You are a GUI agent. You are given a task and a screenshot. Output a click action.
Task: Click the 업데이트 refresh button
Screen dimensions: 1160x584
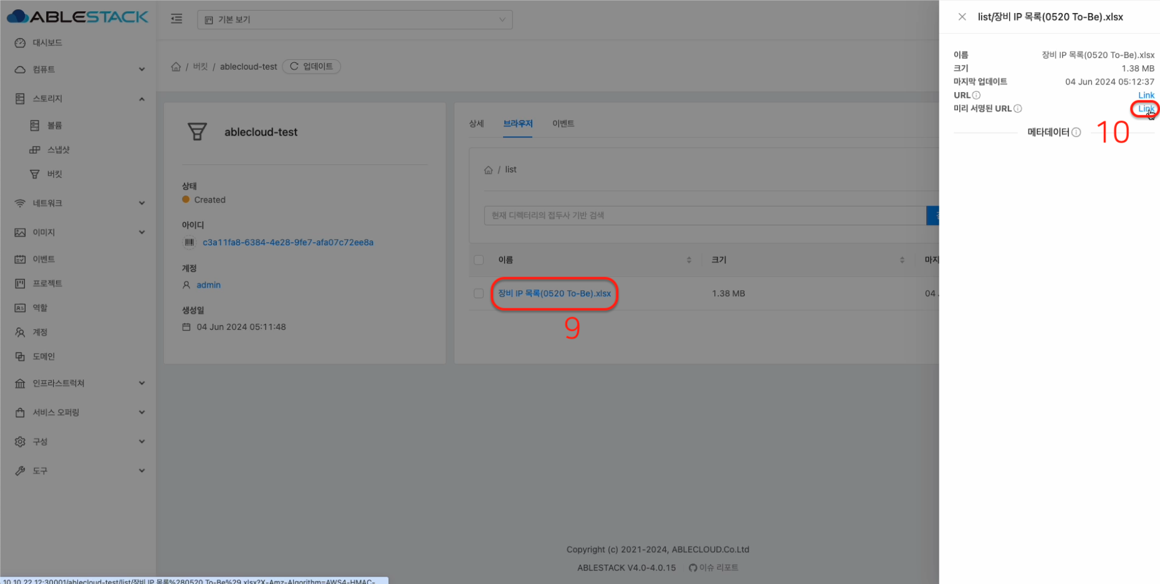312,67
